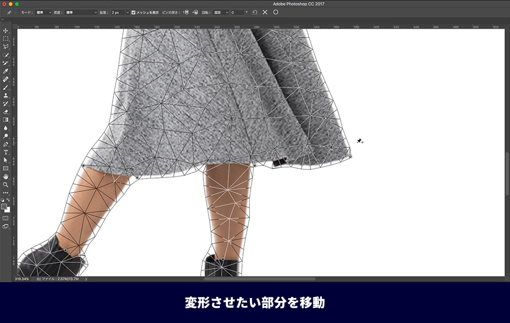This screenshot has height=323, width=510.
Task: Click the pin at skirt's right hem corner
Action: coord(350,156)
